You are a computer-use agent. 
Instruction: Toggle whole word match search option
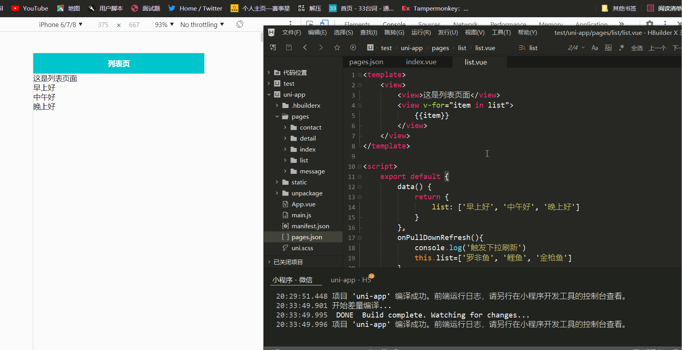608,48
